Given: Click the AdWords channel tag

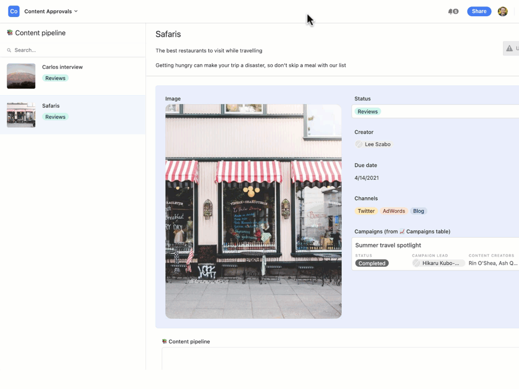Looking at the screenshot, I should click(x=394, y=211).
